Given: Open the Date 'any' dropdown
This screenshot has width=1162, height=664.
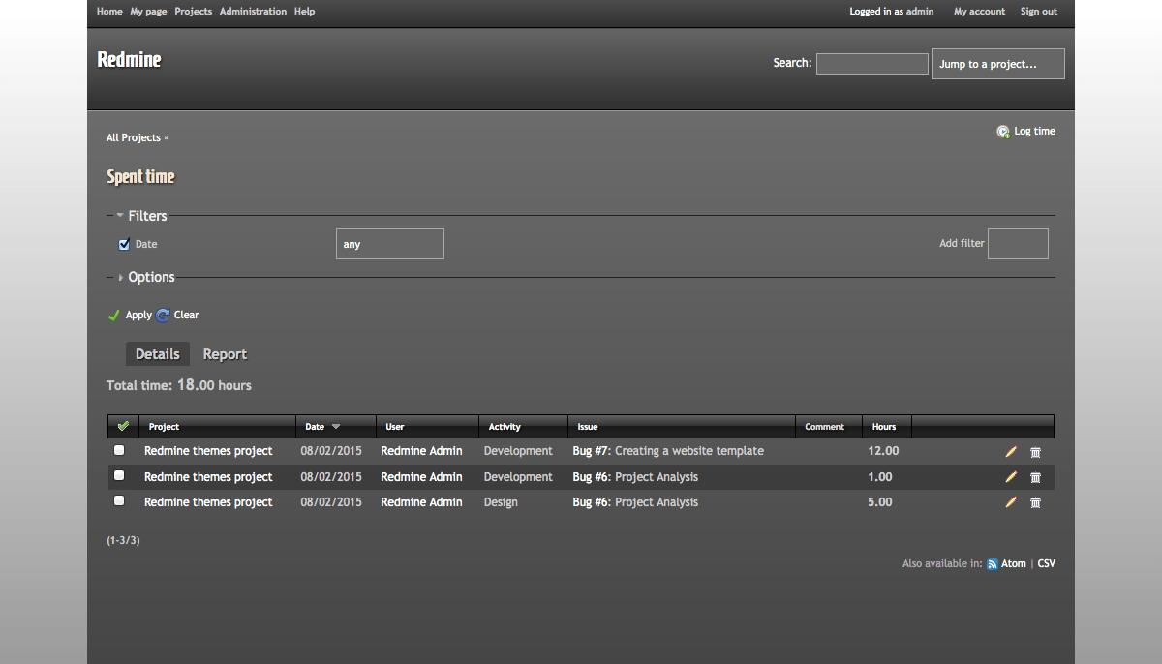Looking at the screenshot, I should pos(390,244).
